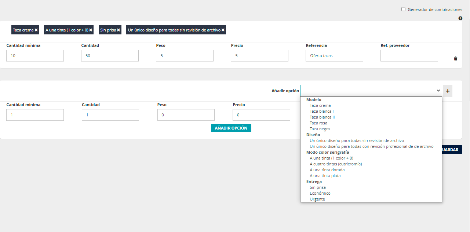Select Taza blanca II from list
The width and height of the screenshot is (470, 232).
pyautogui.click(x=322, y=117)
